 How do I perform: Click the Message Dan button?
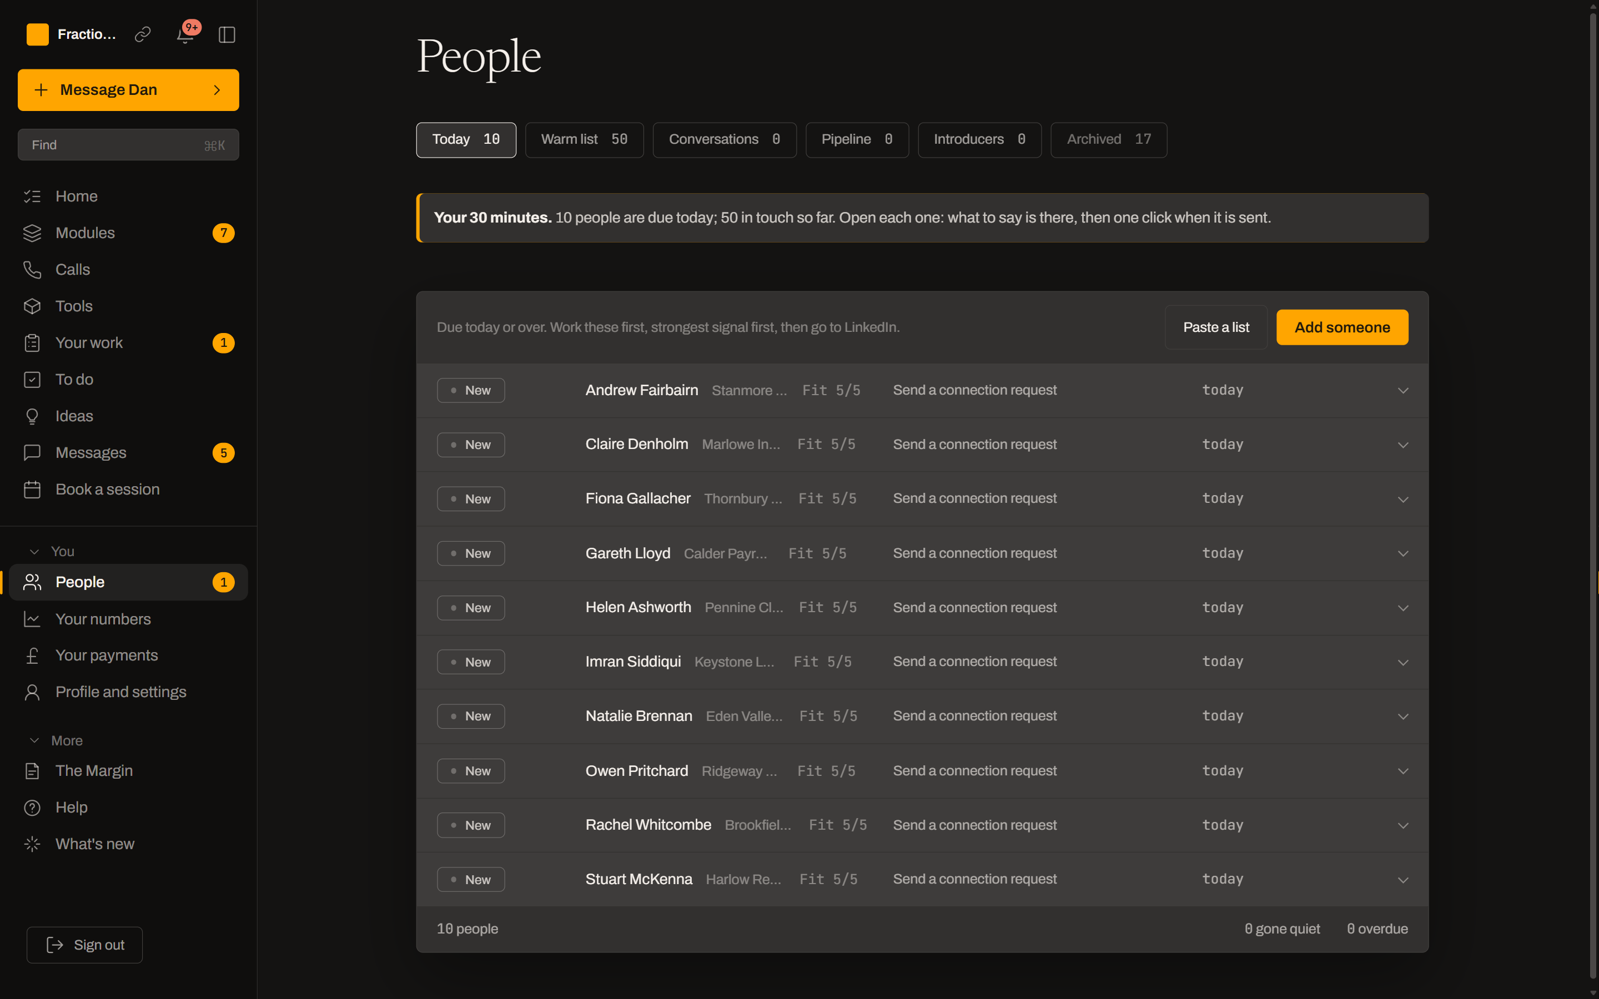click(x=128, y=90)
